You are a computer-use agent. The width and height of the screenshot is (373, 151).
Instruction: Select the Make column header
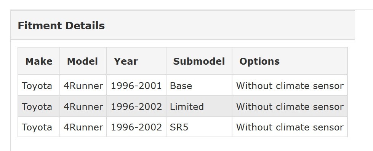pyautogui.click(x=39, y=61)
